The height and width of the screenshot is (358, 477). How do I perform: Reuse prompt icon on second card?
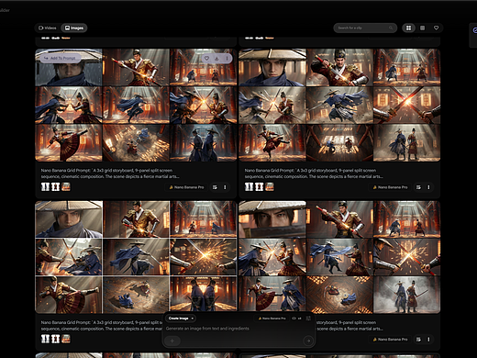tap(418, 187)
